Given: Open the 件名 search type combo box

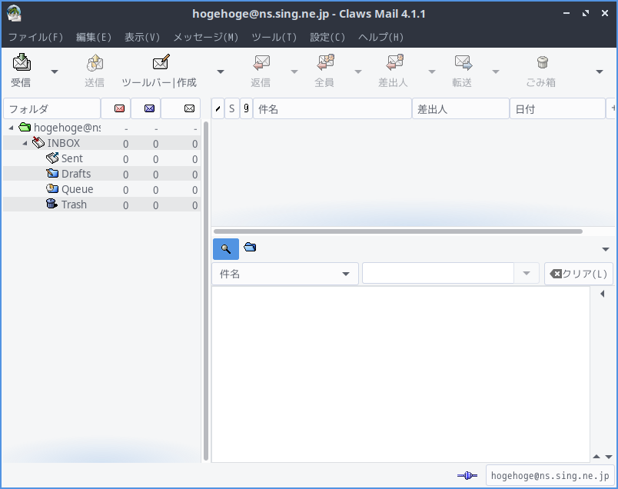Looking at the screenshot, I should [x=285, y=274].
